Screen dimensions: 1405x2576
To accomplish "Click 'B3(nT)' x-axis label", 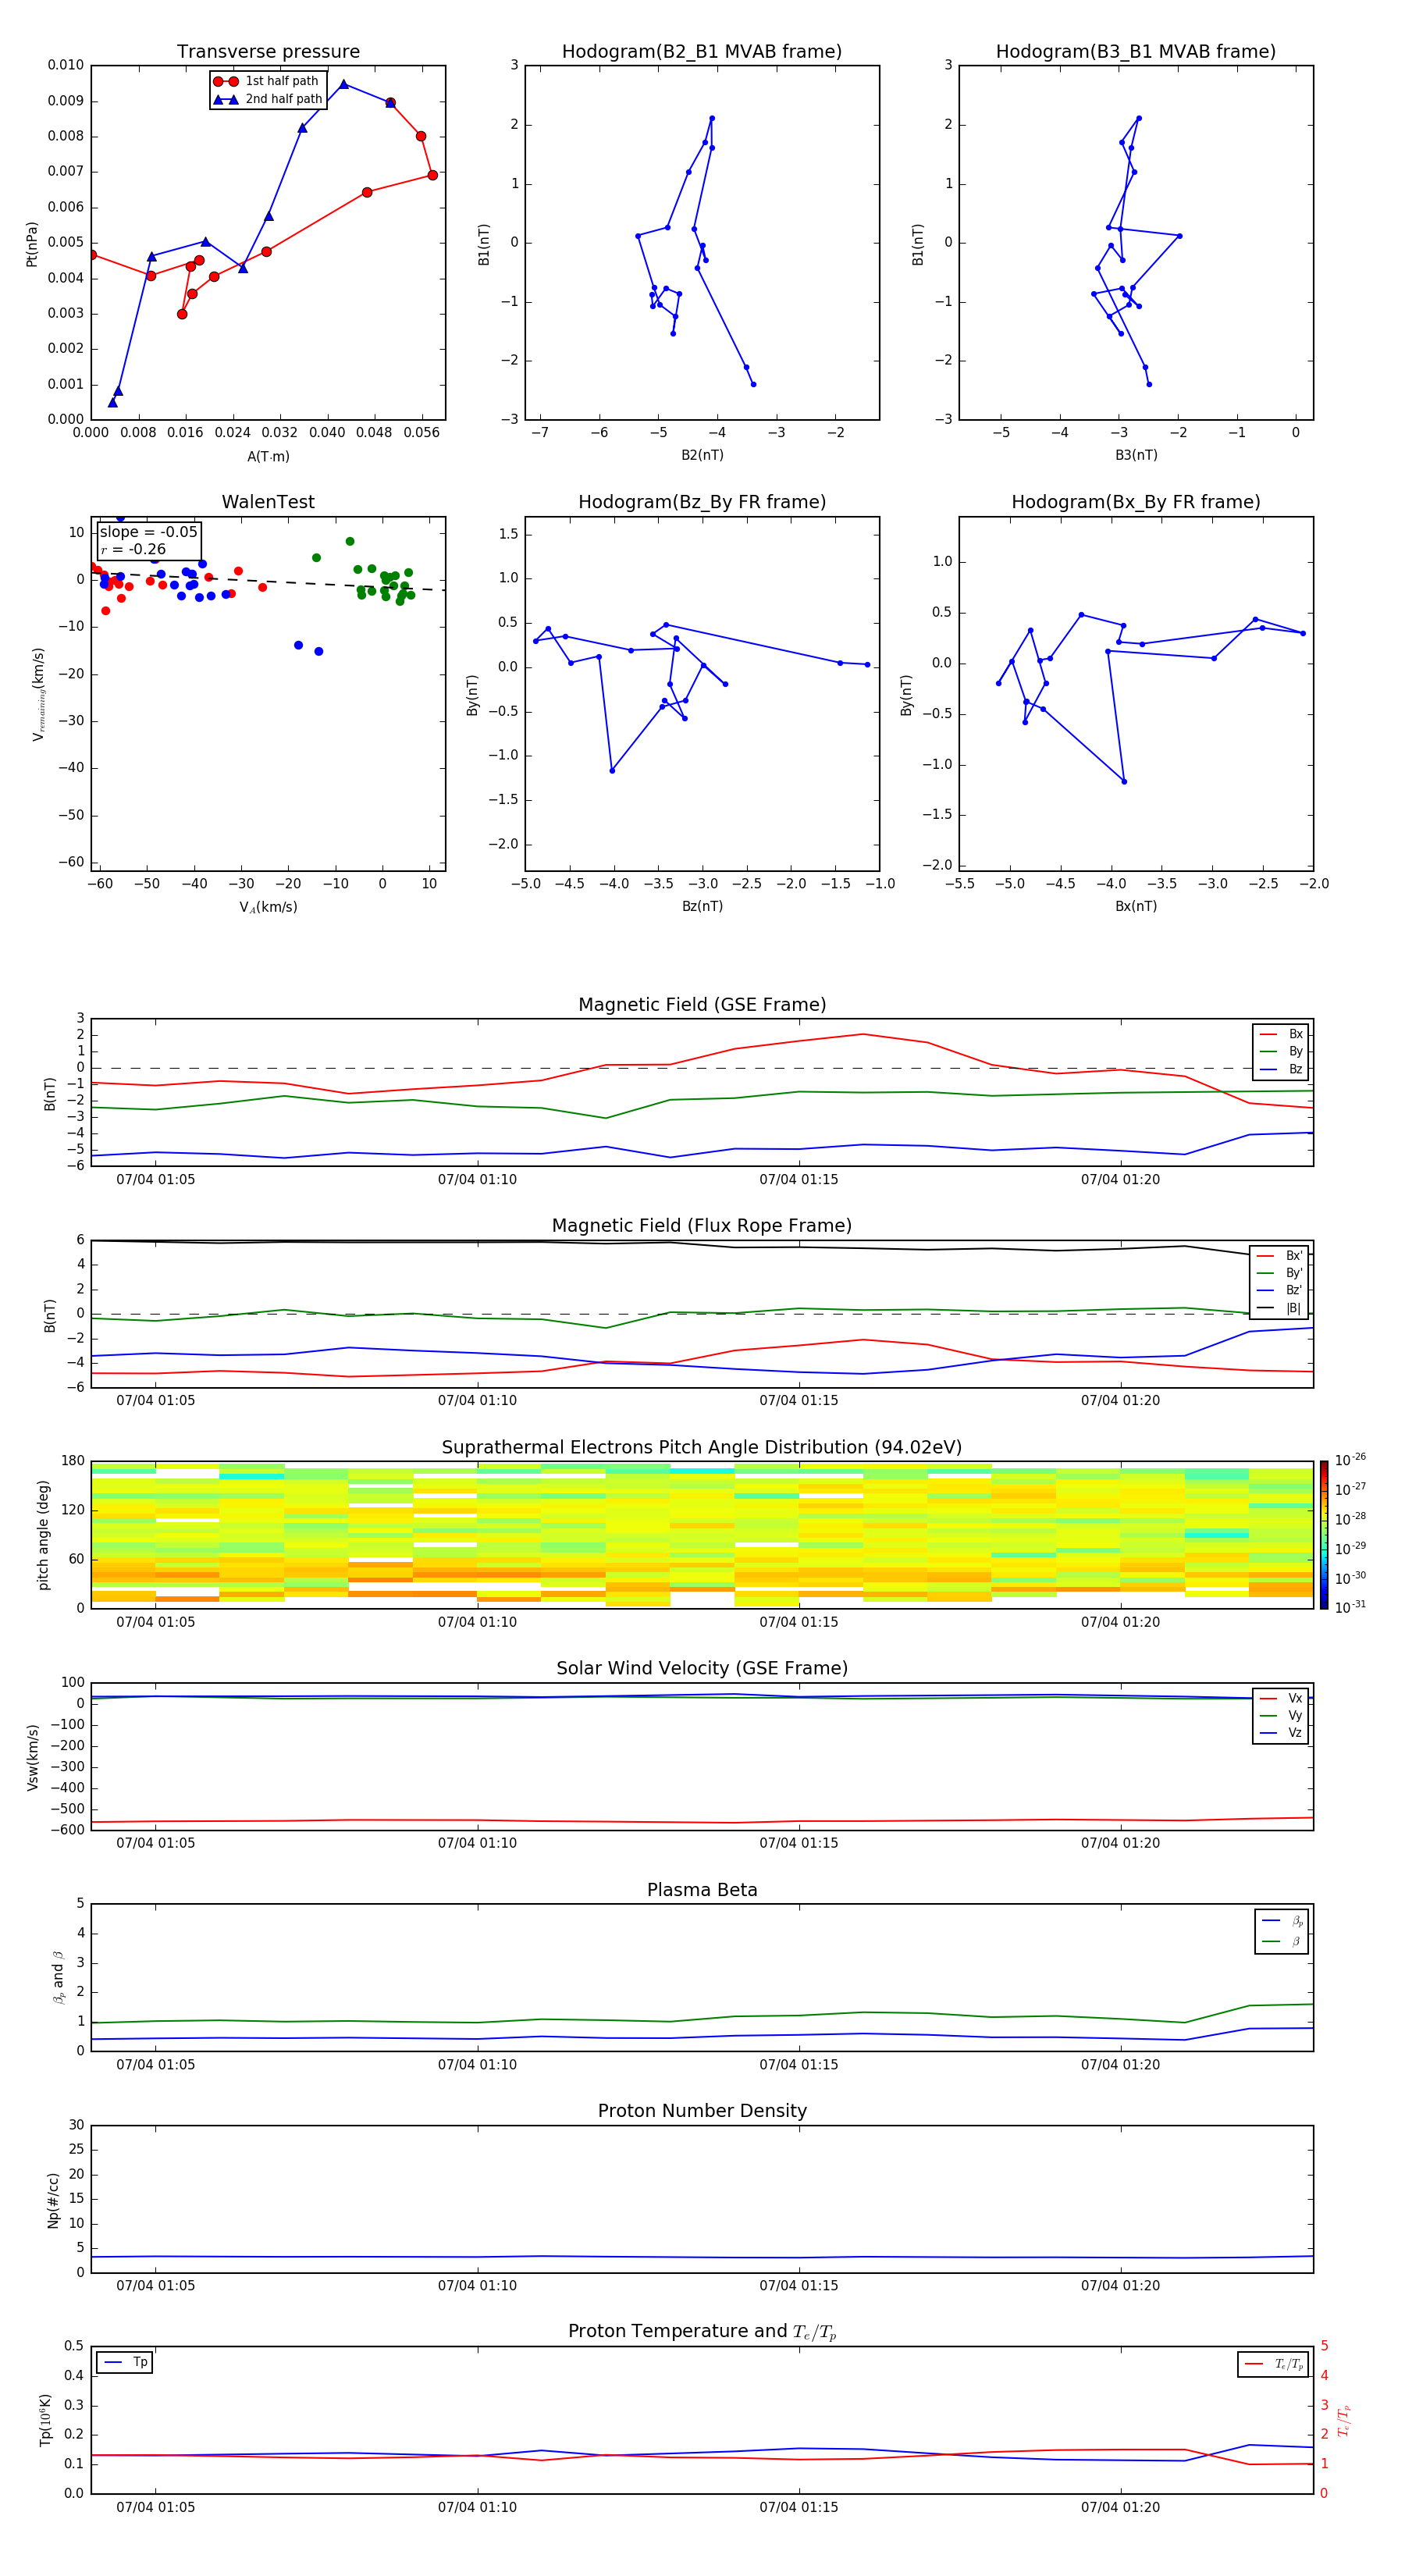I will [1136, 455].
